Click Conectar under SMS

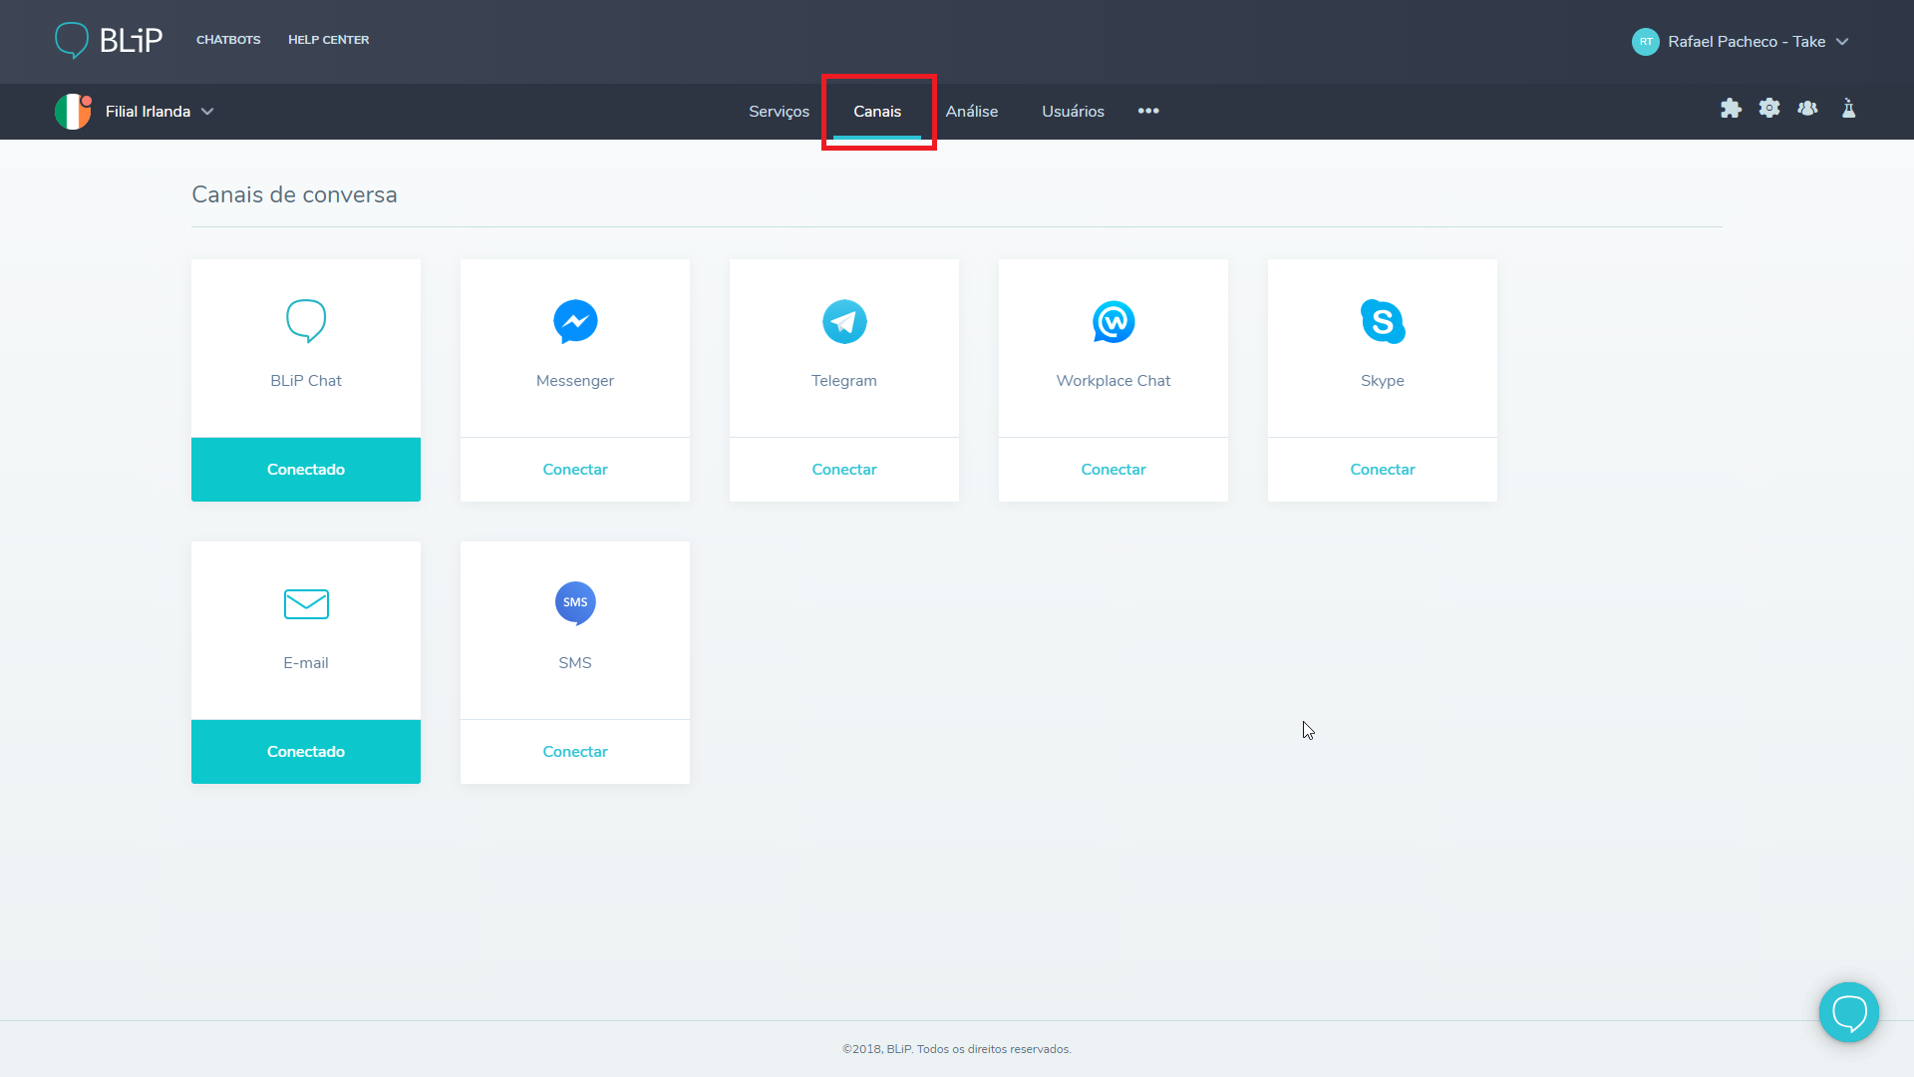tap(575, 752)
